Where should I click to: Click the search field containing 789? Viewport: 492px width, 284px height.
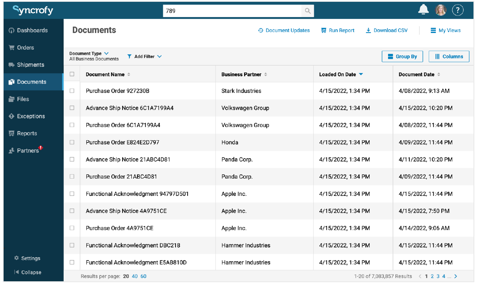coord(232,11)
